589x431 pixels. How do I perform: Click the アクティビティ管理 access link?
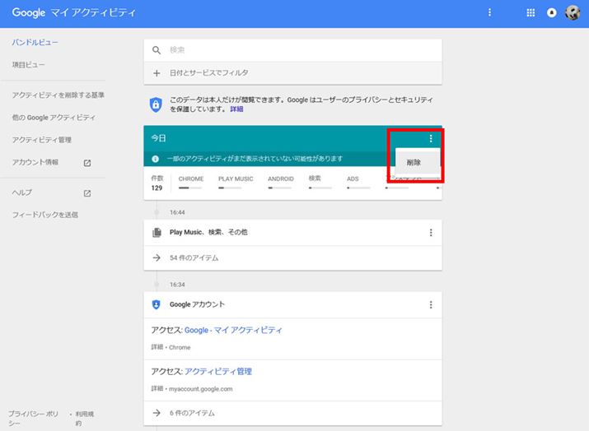pyautogui.click(x=218, y=371)
